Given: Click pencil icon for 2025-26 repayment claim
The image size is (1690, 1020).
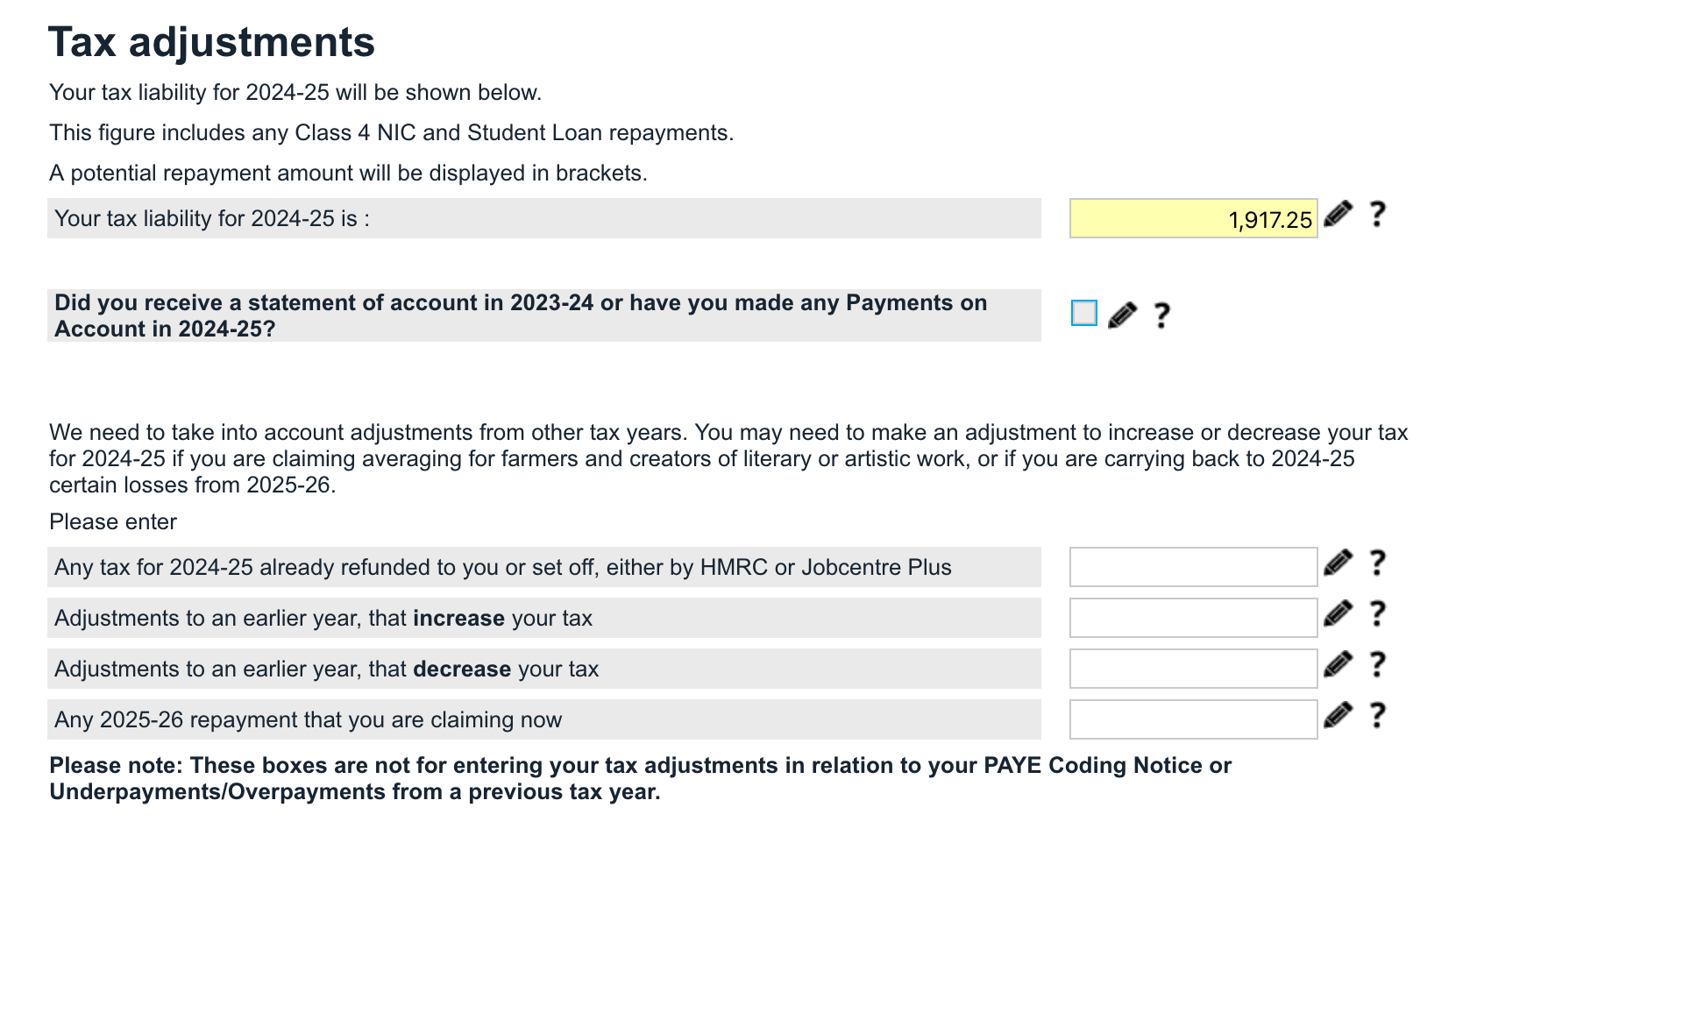Looking at the screenshot, I should (1338, 716).
